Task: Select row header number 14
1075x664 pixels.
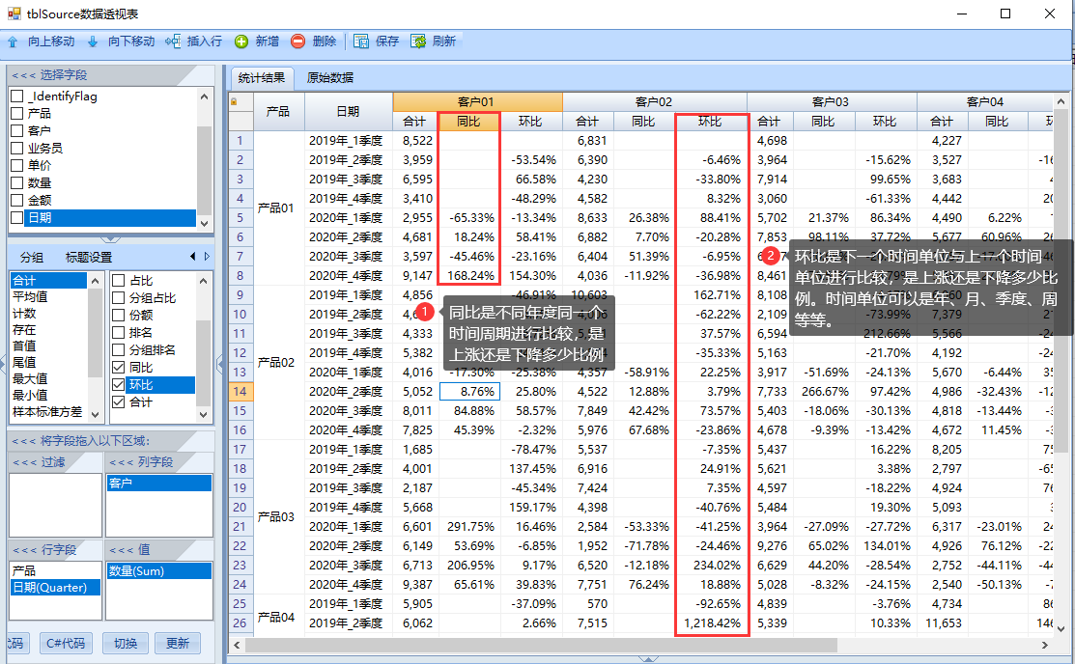Action: 240,391
